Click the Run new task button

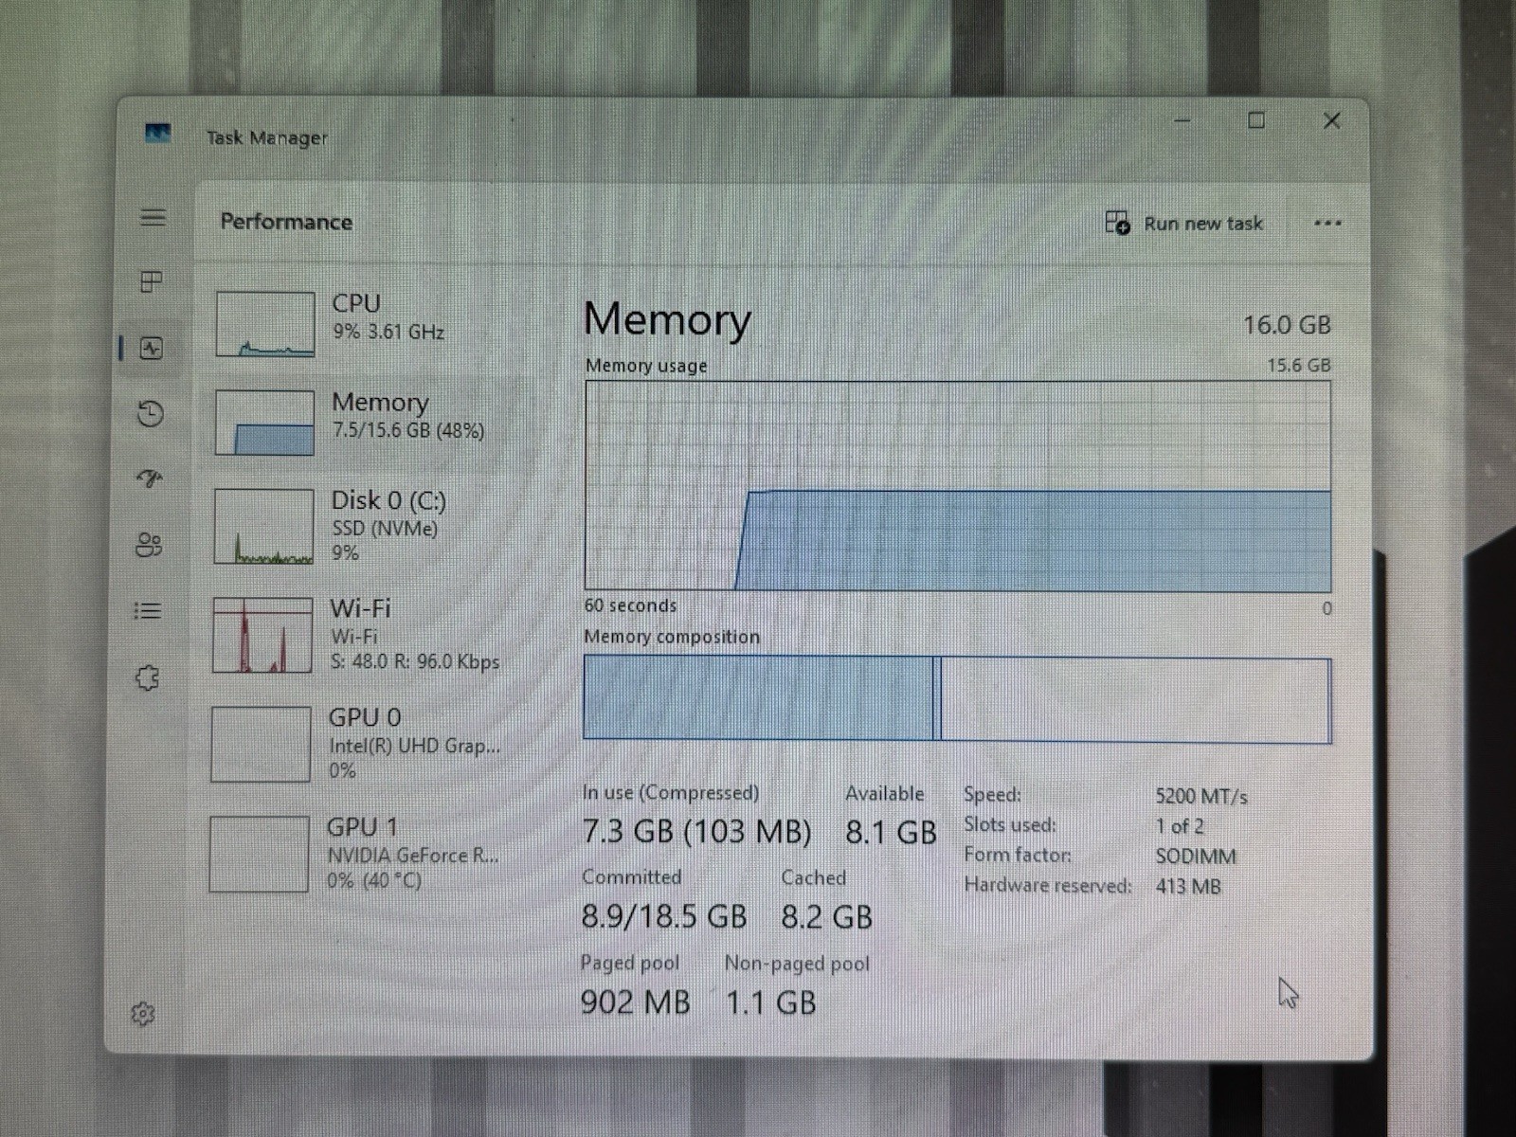point(1184,223)
